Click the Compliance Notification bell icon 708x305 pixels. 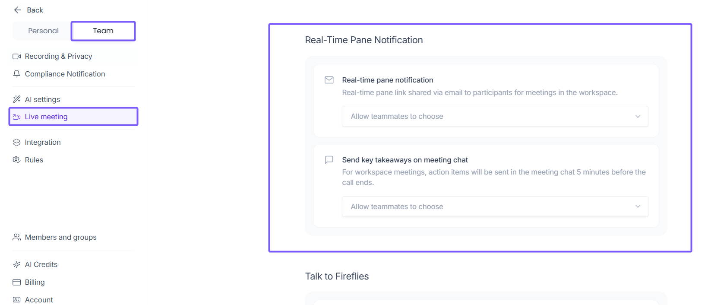(17, 74)
